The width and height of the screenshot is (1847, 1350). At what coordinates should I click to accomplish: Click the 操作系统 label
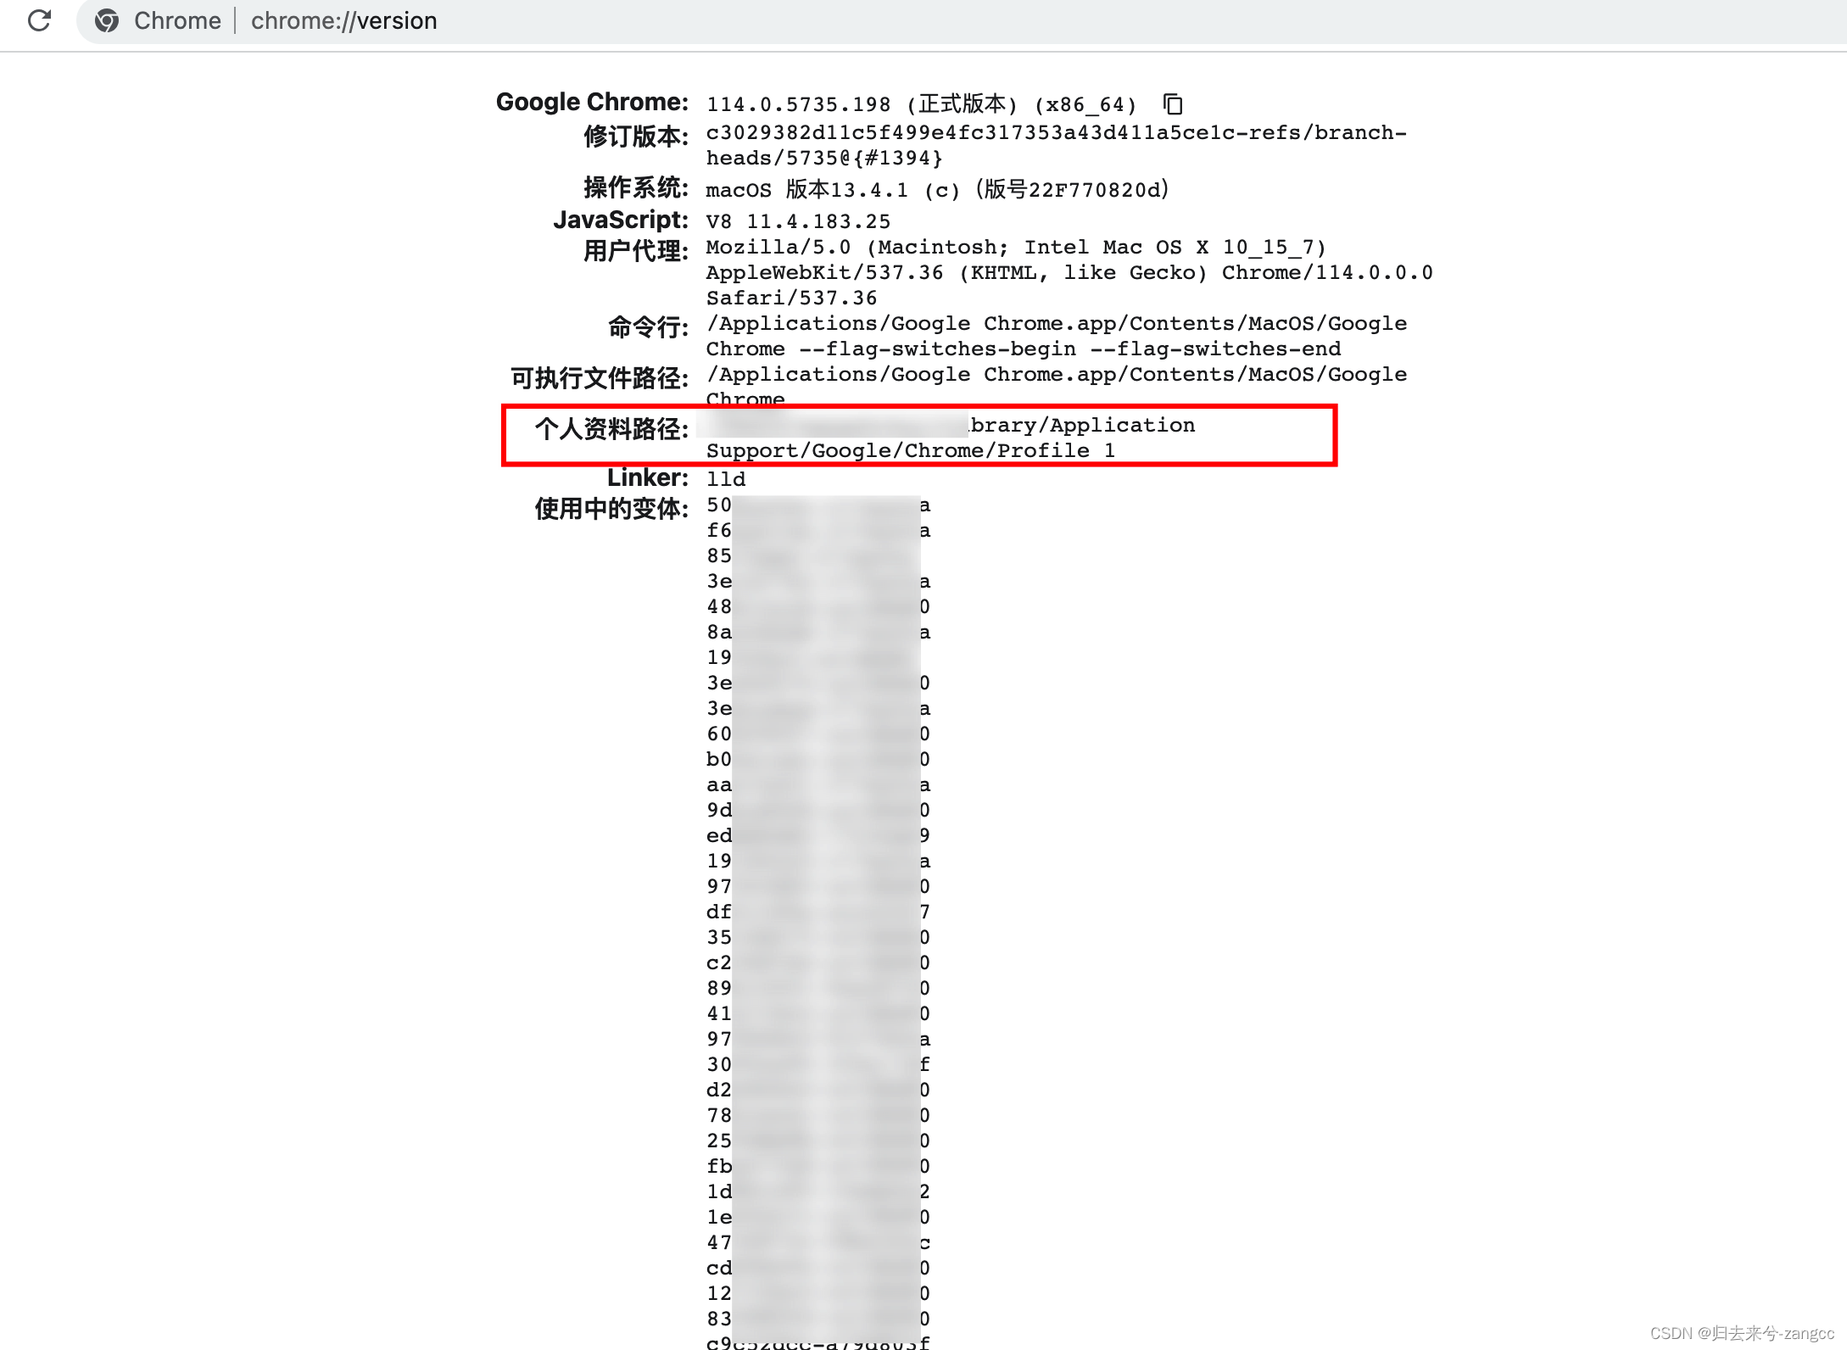click(636, 187)
